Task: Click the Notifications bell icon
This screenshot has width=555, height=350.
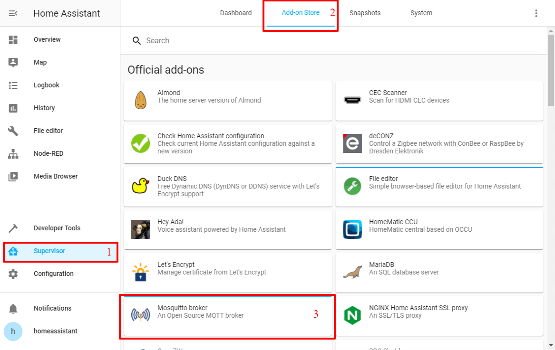Action: [x=13, y=309]
